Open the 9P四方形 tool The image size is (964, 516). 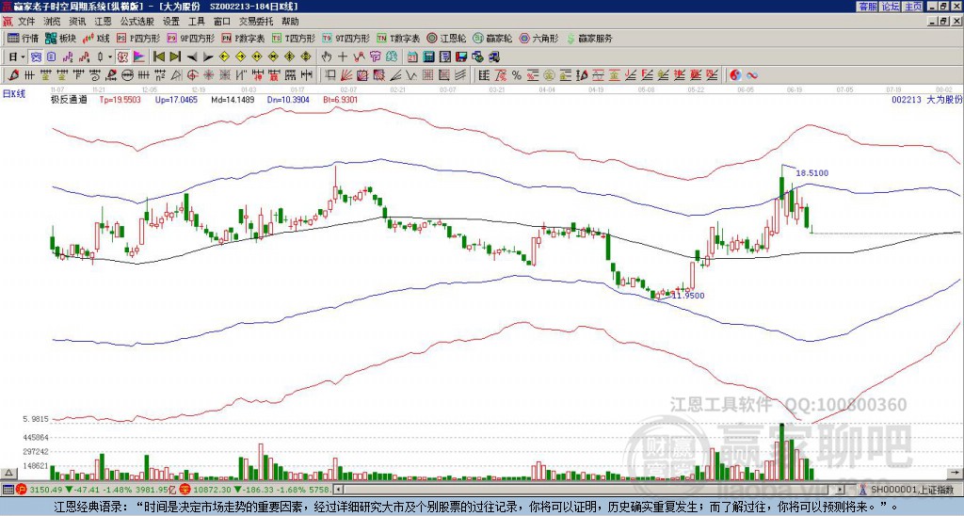[191, 38]
